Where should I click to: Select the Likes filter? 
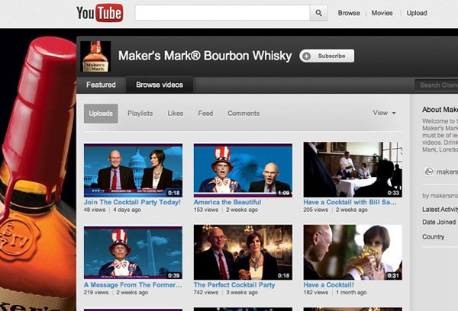(176, 114)
